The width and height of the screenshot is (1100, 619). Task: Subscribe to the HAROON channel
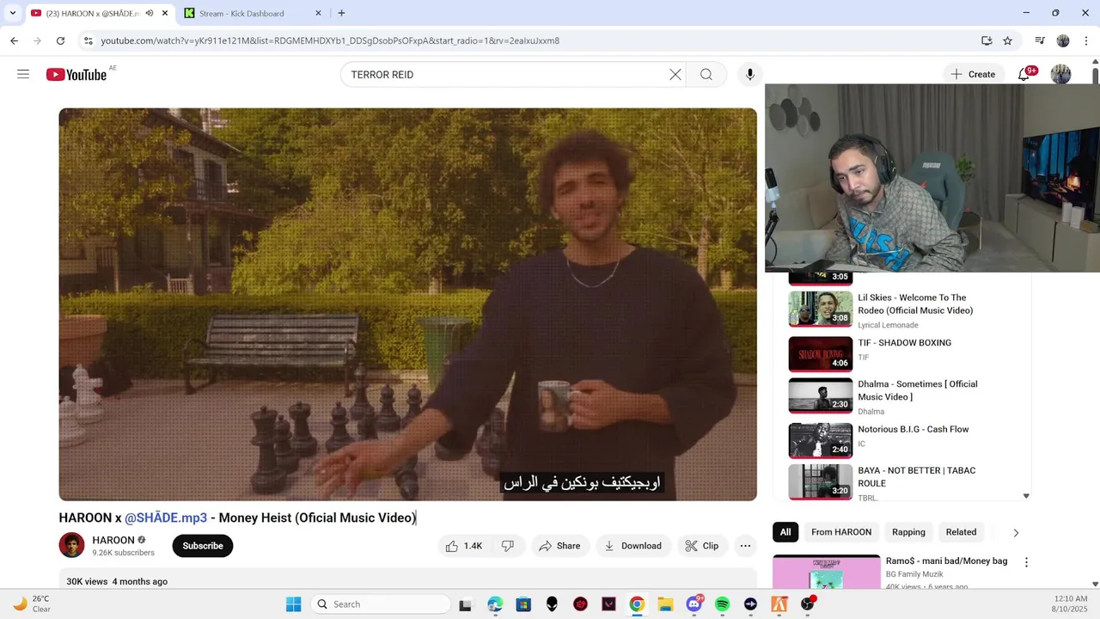click(203, 546)
